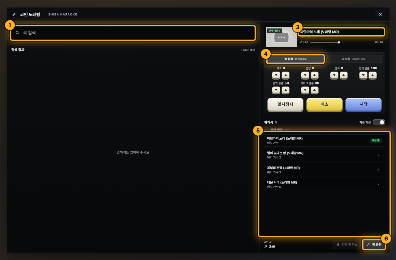Remove 네온 거리 from the queue

point(378,184)
